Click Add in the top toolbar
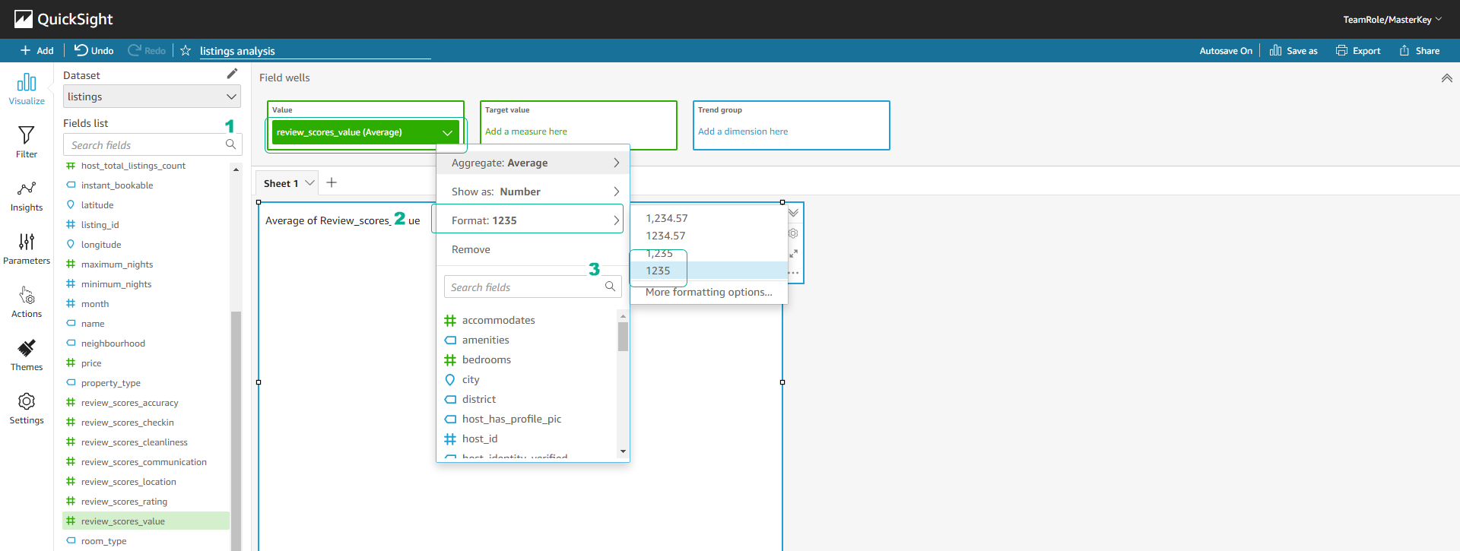1460x551 pixels. 36,50
